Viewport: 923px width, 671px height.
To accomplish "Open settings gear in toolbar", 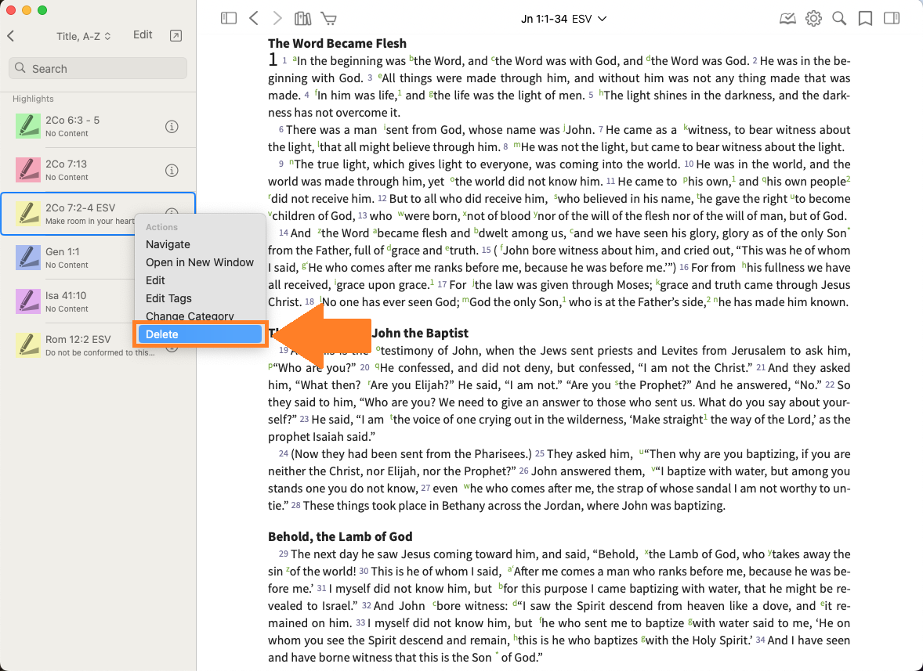I will (x=813, y=19).
